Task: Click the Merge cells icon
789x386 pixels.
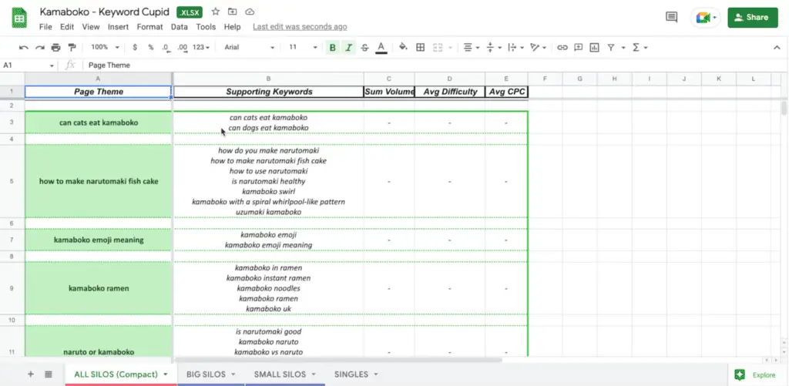Action: click(438, 47)
